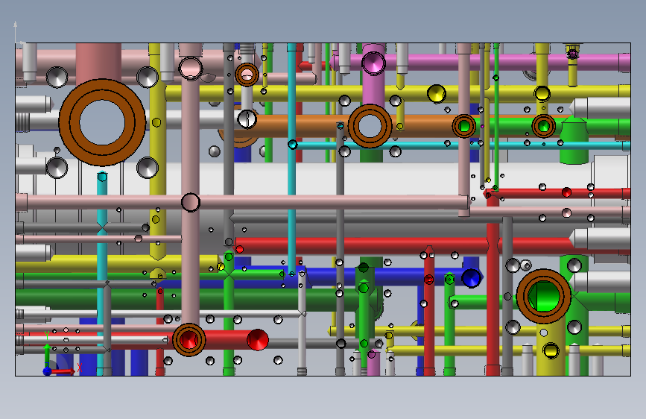Click the thin horizontal cyan pipe
The image size is (646, 419).
460,145
